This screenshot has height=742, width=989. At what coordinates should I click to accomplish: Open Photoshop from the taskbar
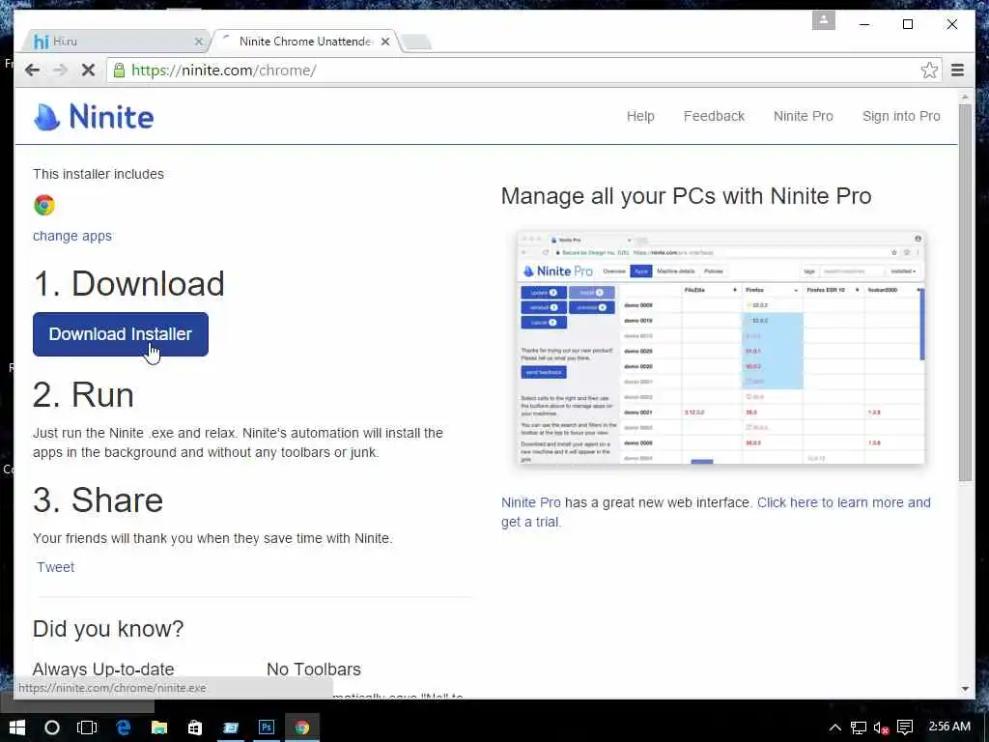(267, 728)
